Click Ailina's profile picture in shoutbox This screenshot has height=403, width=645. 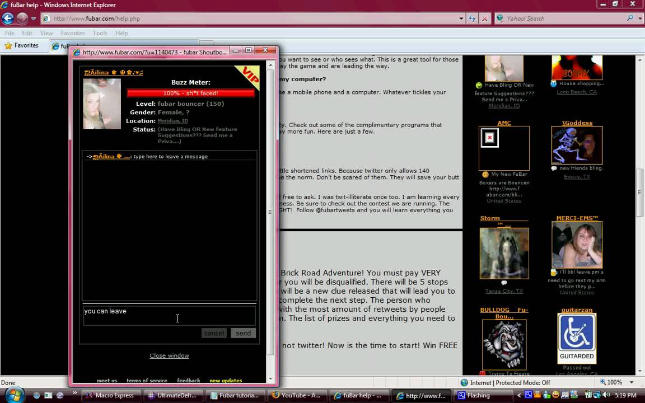[x=102, y=104]
